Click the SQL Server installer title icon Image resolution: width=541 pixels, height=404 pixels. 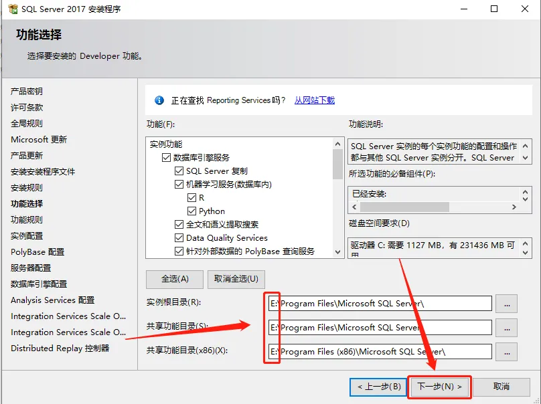[x=13, y=9]
